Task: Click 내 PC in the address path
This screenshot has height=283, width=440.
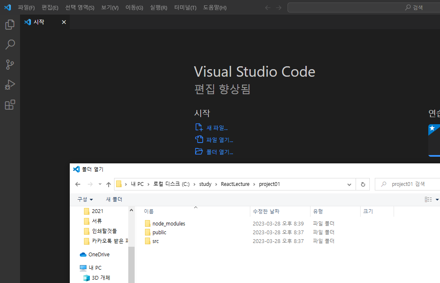Action: (x=137, y=184)
